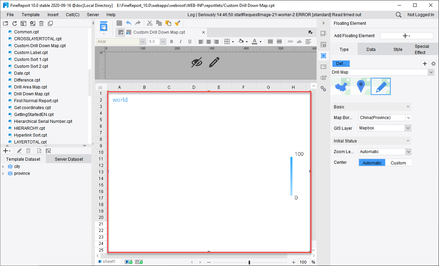The width and height of the screenshot is (439, 266).
Task: Cut selection with scissors icon
Action: (x=150, y=23)
